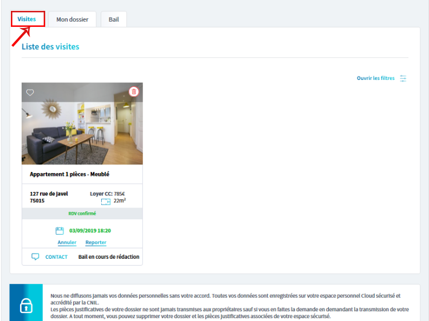429x321 pixels.
Task: Click the RDV confirmé status bar
Action: click(x=82, y=214)
